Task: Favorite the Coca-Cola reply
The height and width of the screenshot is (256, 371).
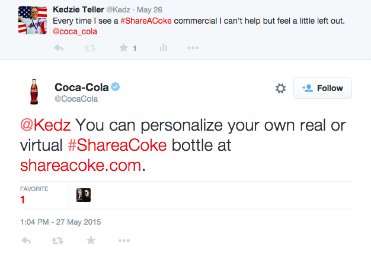Action: (x=91, y=241)
